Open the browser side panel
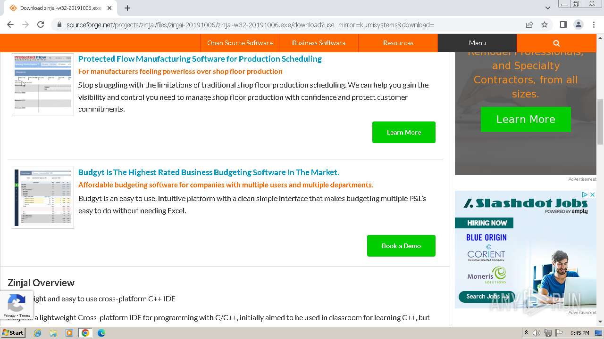The width and height of the screenshot is (604, 339). tap(563, 24)
